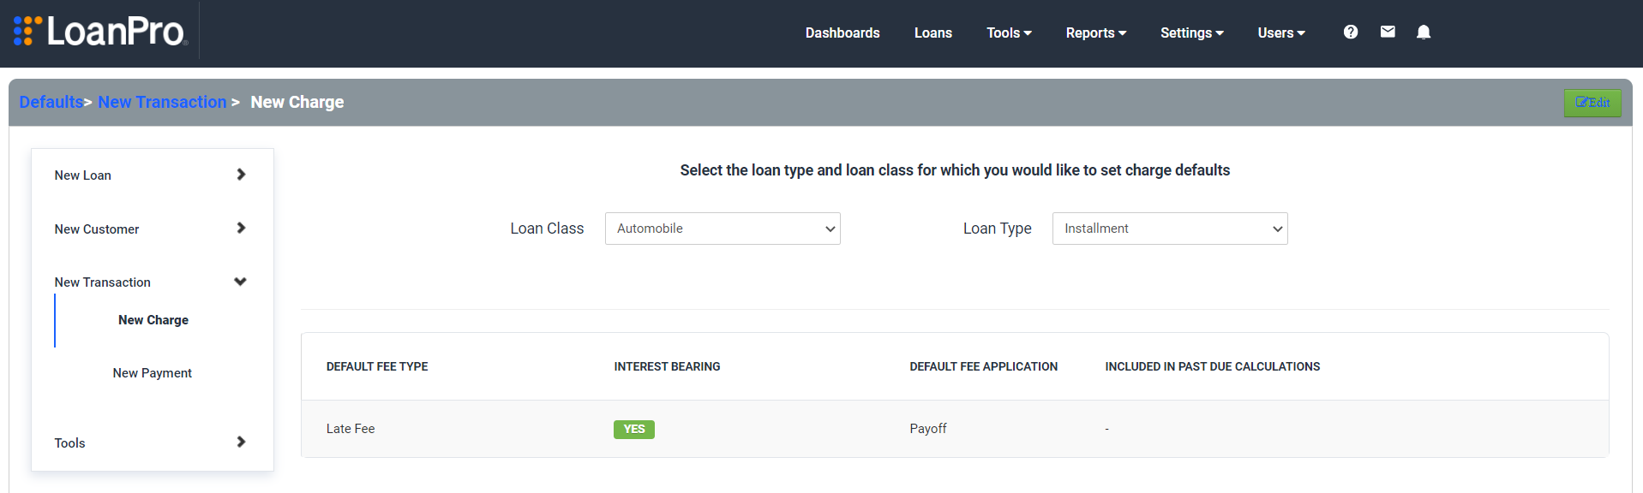1643x493 pixels.
Task: Select Tools label in sidebar
Action: [x=70, y=443]
